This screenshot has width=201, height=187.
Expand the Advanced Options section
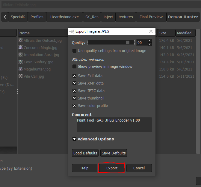(x=74, y=139)
